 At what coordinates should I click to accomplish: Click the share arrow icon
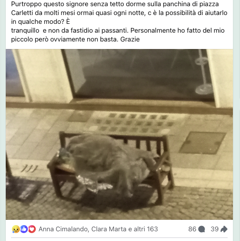pyautogui.click(x=224, y=229)
